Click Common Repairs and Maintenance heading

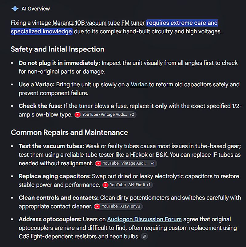point(69,132)
